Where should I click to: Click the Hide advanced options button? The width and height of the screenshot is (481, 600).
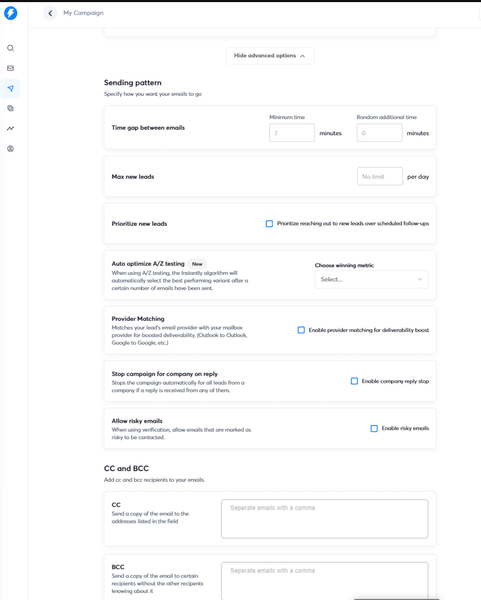tap(269, 56)
